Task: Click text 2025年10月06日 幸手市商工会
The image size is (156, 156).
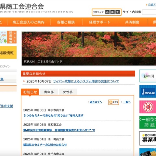Action: pyautogui.click(x=44, y=110)
